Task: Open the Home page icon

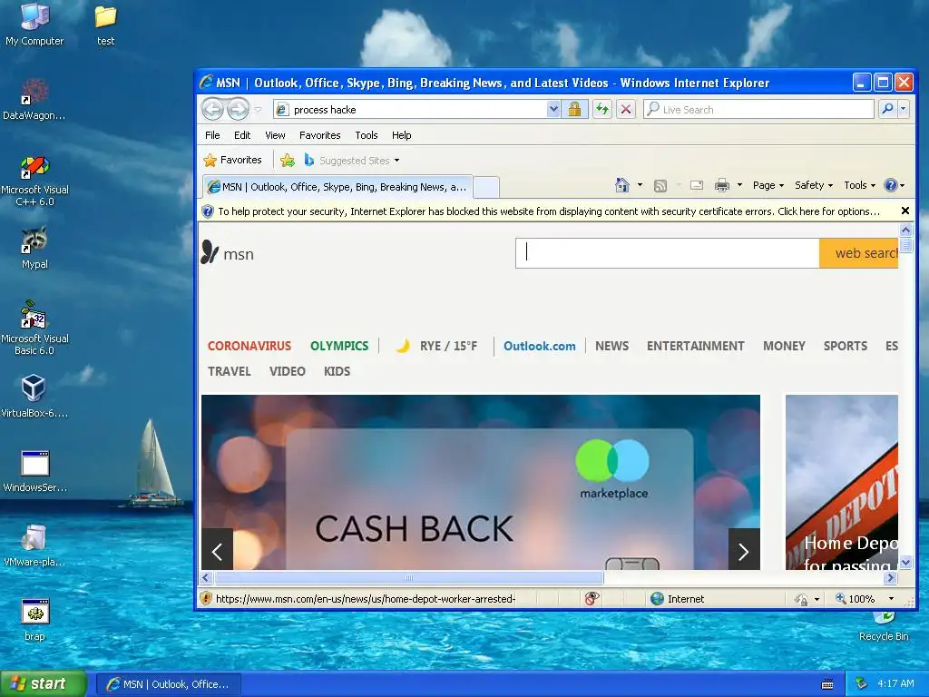Action: pos(622,185)
